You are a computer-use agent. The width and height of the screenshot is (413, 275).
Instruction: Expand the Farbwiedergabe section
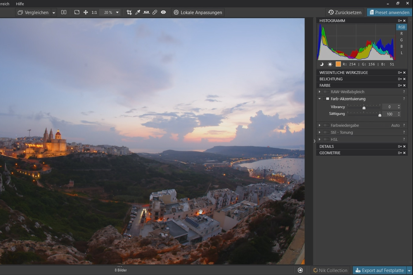[320, 125]
